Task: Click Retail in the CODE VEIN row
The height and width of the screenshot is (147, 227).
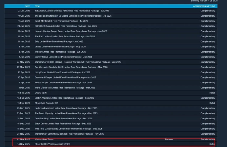Action: click(x=212, y=93)
